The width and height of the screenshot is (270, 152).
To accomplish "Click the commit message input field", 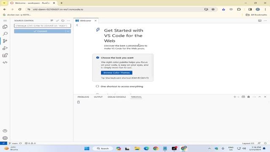I will (42, 26).
